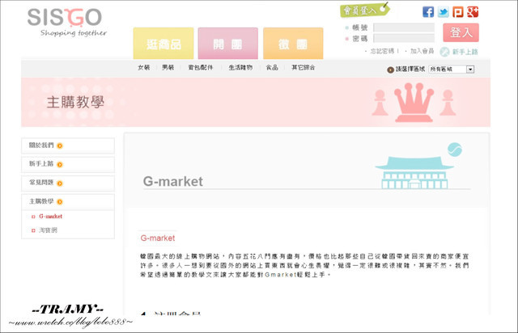This screenshot has width=518, height=333.
Task: Open the 所有區域 region dropdown
Action: 452,70
